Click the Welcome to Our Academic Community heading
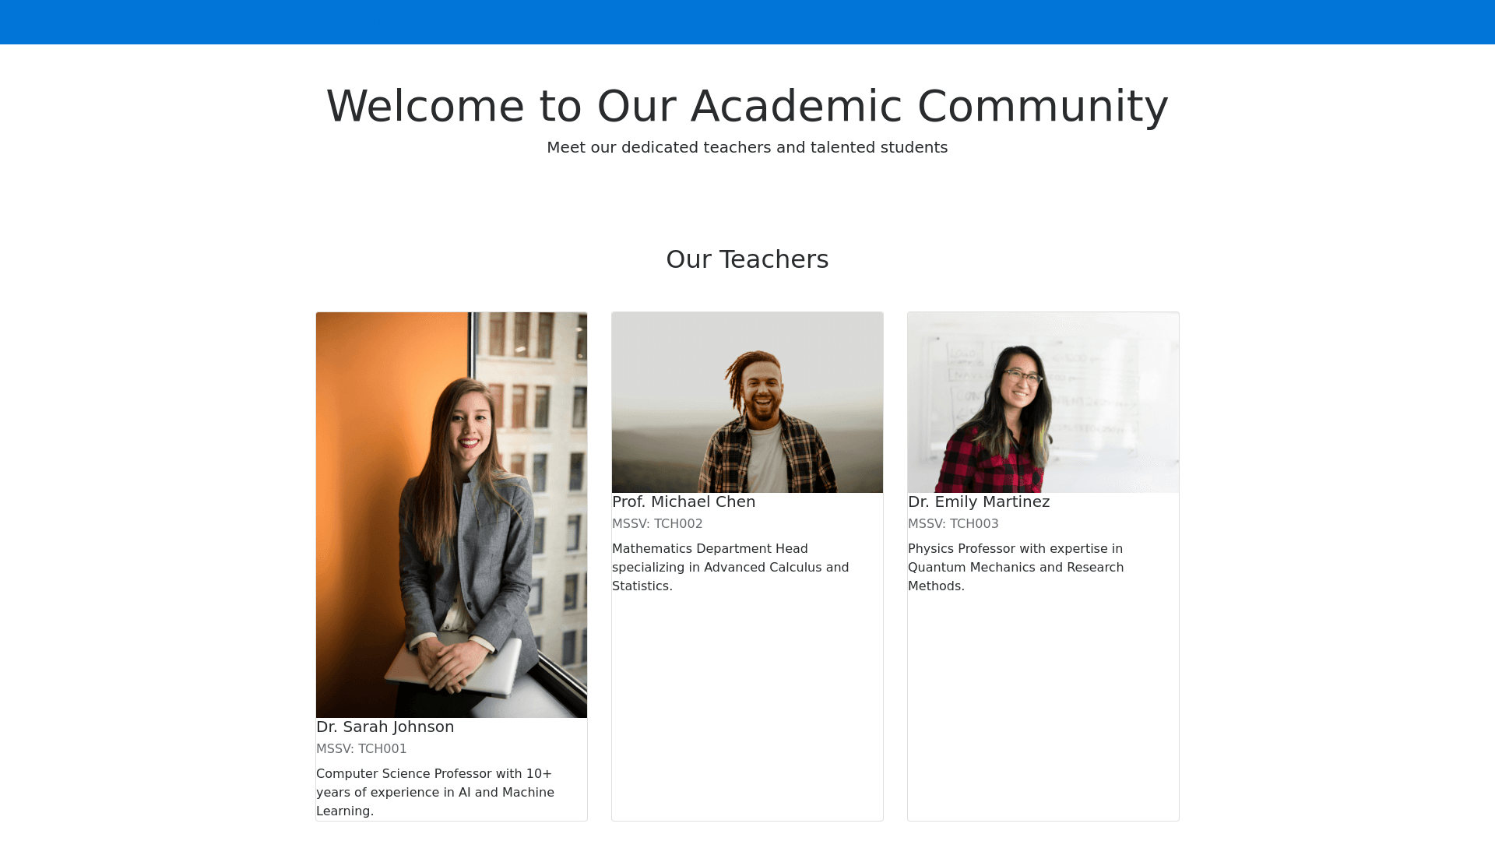1495x841 pixels. point(747,106)
